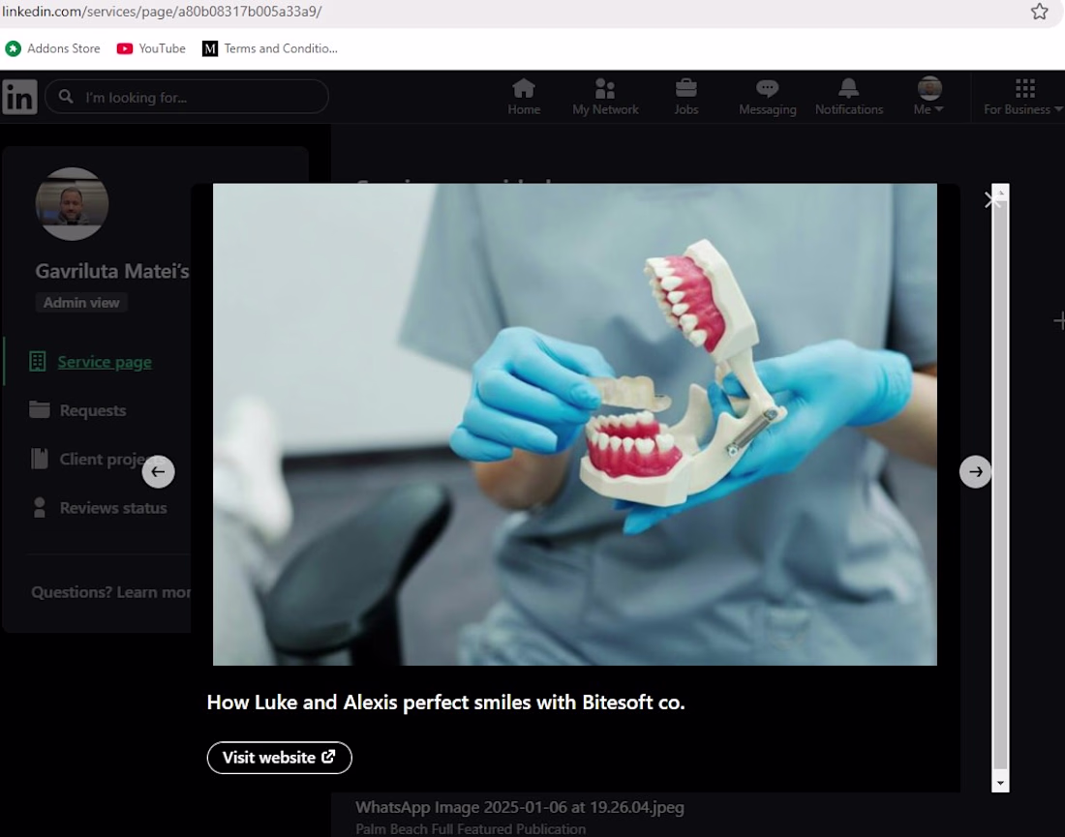The height and width of the screenshot is (837, 1065).
Task: Click the search magnifier icon
Action: pyautogui.click(x=66, y=97)
